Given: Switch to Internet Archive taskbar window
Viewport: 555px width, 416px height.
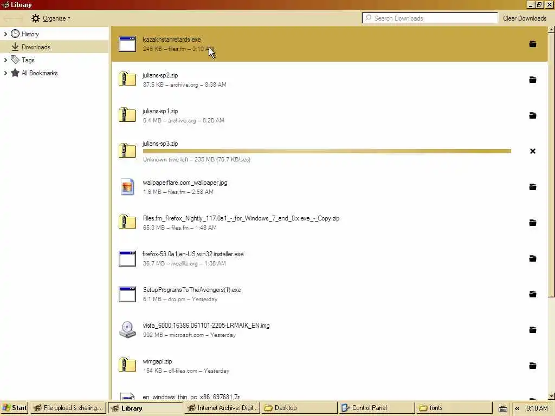Looking at the screenshot, I should (x=223, y=408).
